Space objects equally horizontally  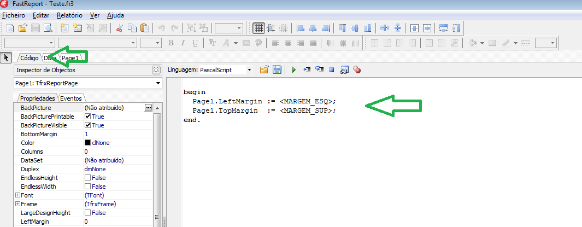pos(385,28)
